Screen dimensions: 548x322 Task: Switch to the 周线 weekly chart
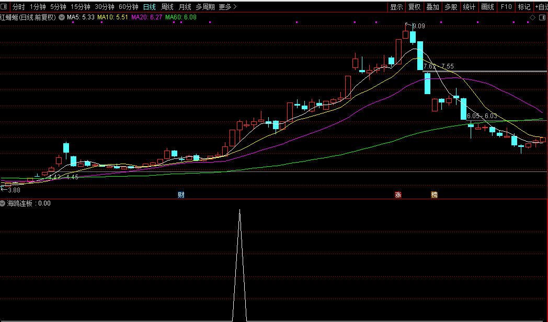pos(167,7)
